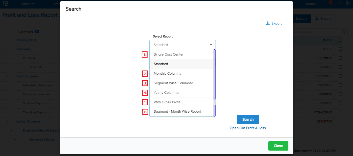Check the box for the 80,210.00 row
Screen dimensions: 353x156
click(x=341, y=58)
